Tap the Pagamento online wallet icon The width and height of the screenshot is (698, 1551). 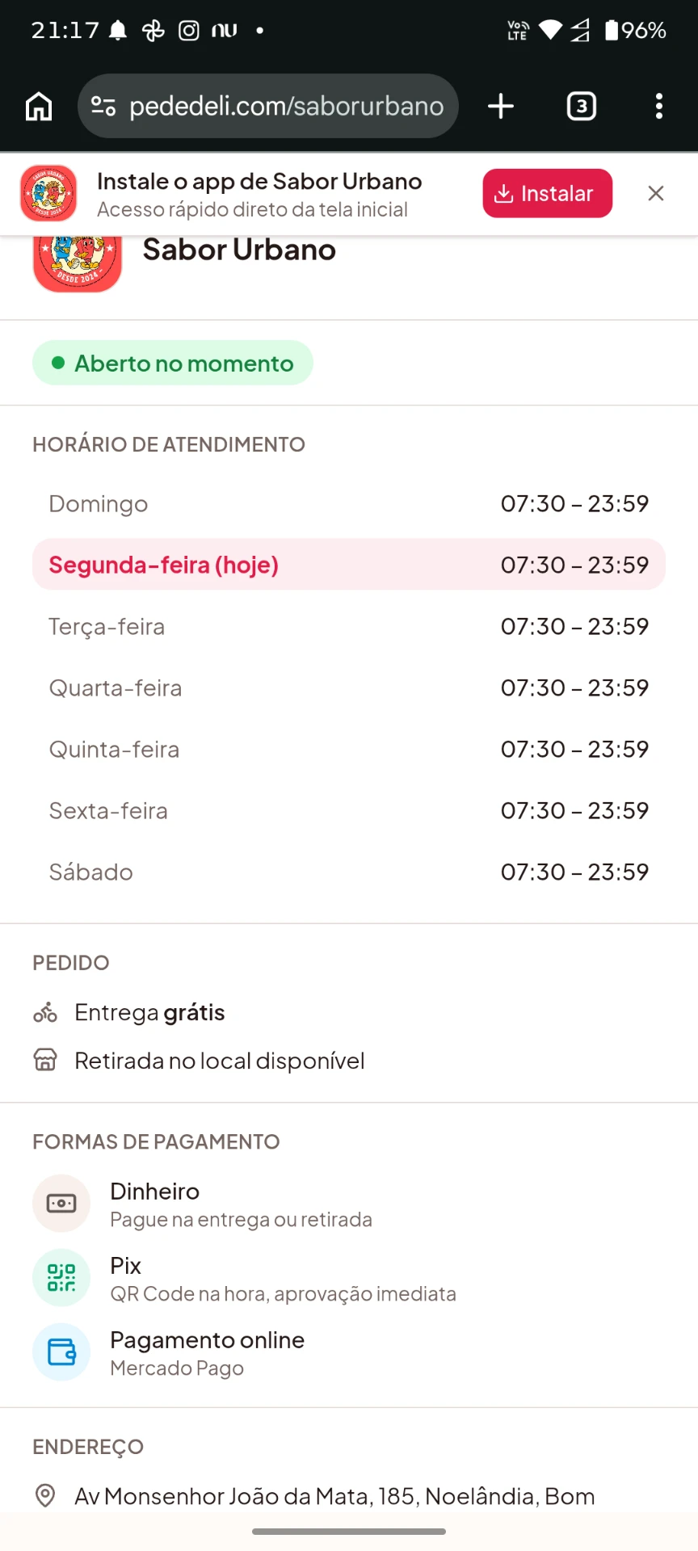pos(61,1352)
